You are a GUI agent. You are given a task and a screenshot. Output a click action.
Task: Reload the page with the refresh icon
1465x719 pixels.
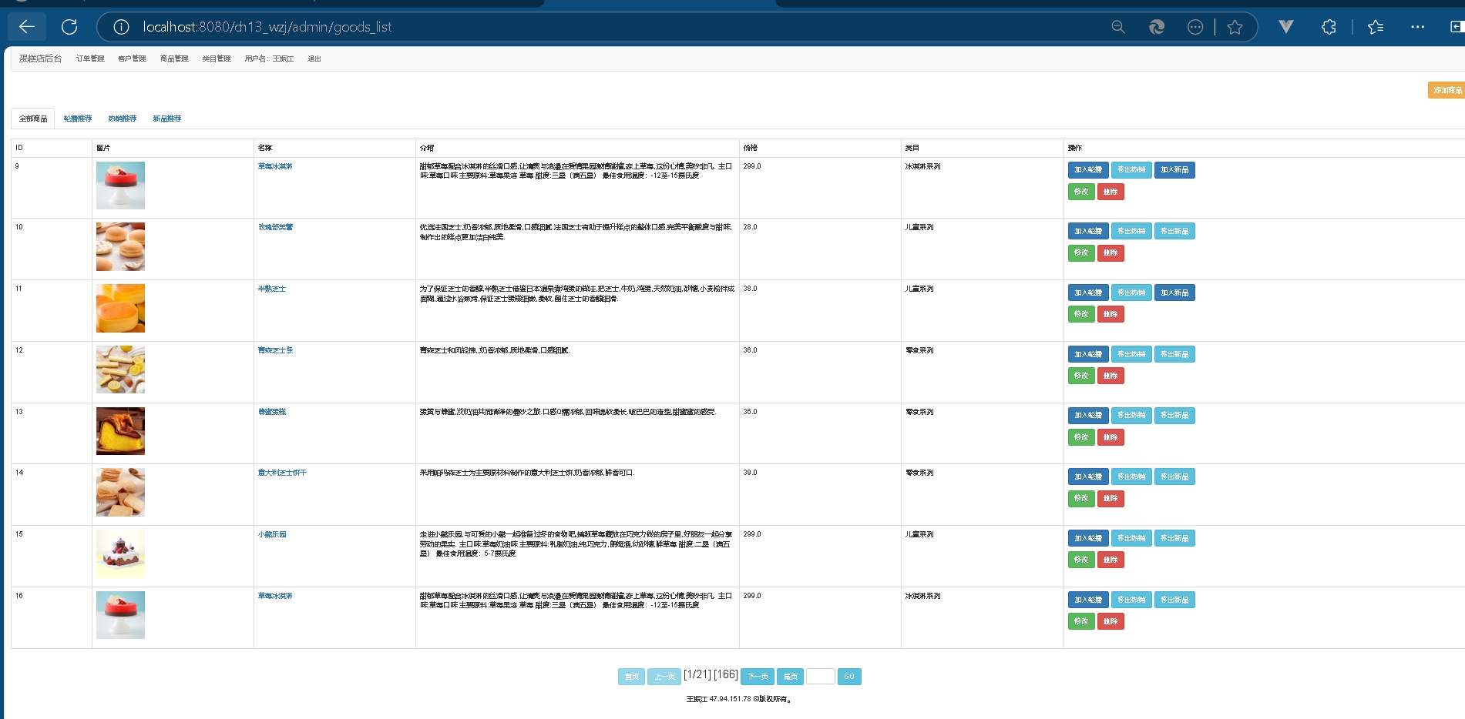point(69,27)
